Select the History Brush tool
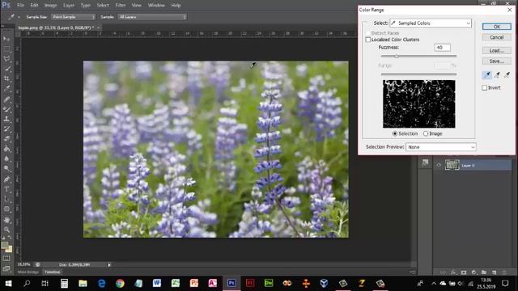 point(6,129)
